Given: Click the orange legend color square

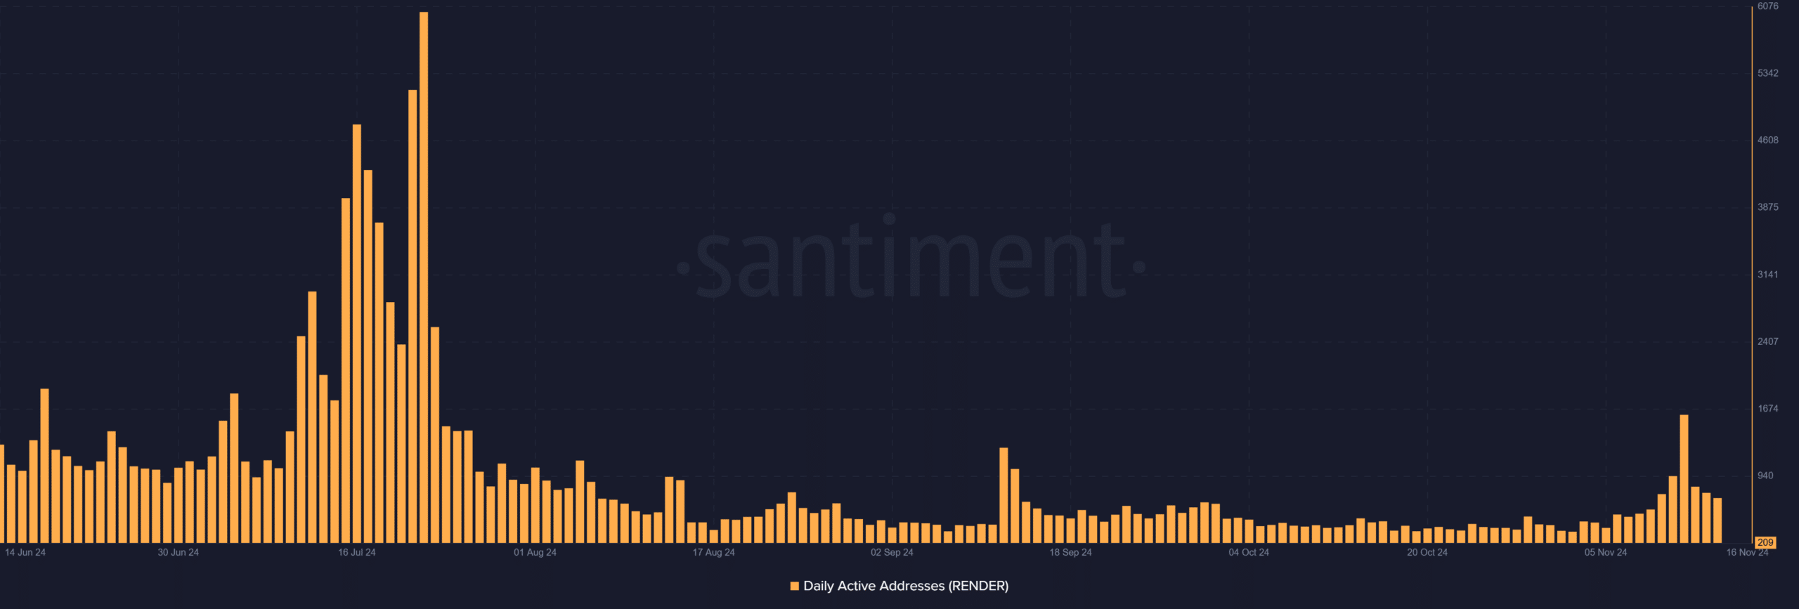Looking at the screenshot, I should [795, 586].
